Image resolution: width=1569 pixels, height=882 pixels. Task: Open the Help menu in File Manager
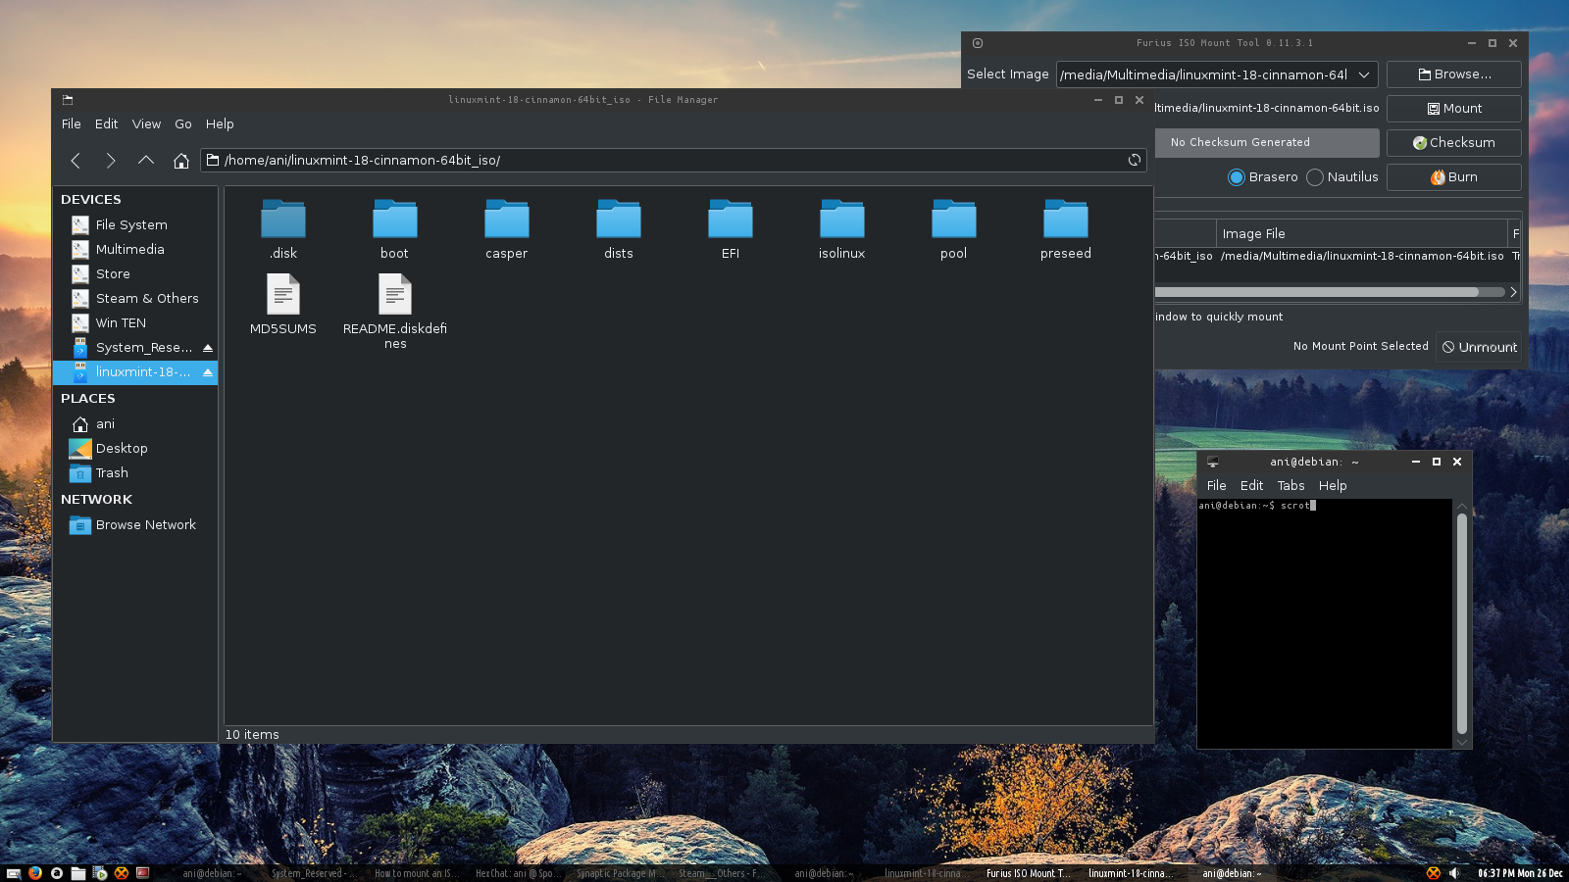pos(220,124)
